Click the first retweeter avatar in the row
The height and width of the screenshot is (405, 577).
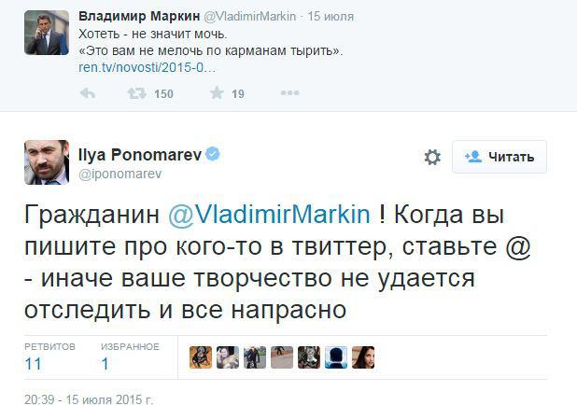[x=198, y=357]
